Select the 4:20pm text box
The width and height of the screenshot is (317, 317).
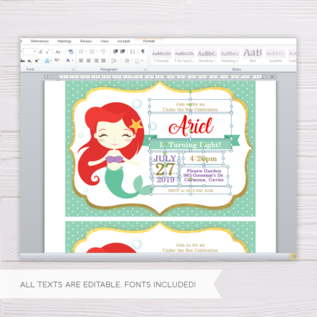[x=203, y=158]
